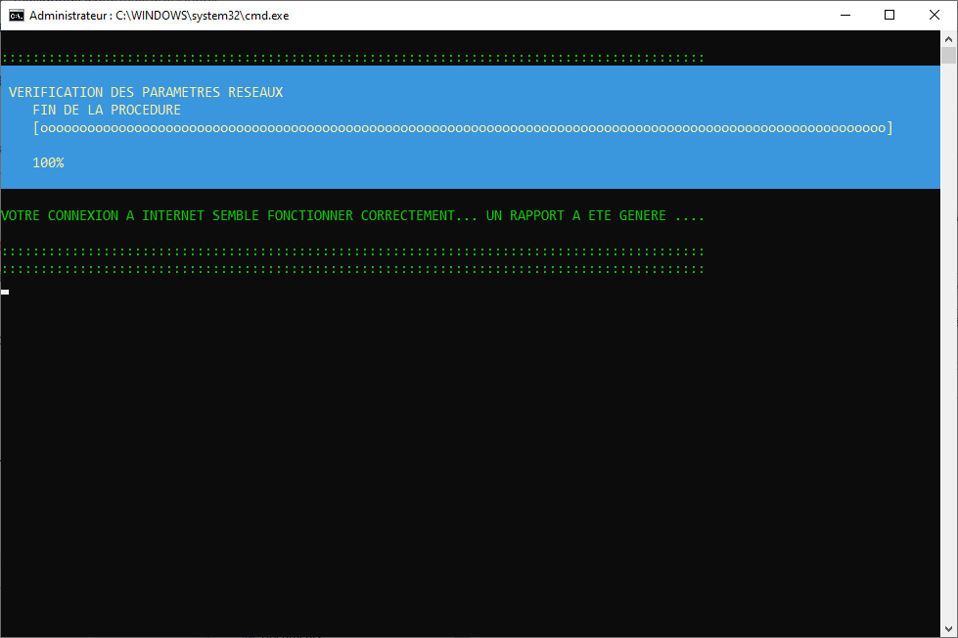
Task: Click the 100% progress value
Action: click(x=48, y=162)
